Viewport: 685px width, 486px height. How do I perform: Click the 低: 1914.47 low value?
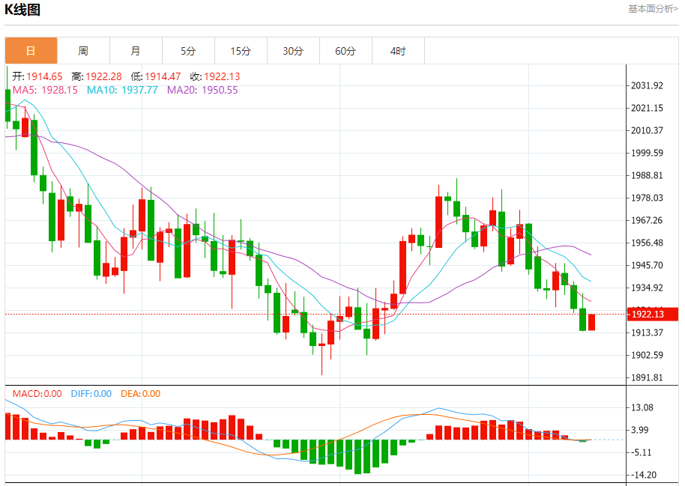coord(156,76)
